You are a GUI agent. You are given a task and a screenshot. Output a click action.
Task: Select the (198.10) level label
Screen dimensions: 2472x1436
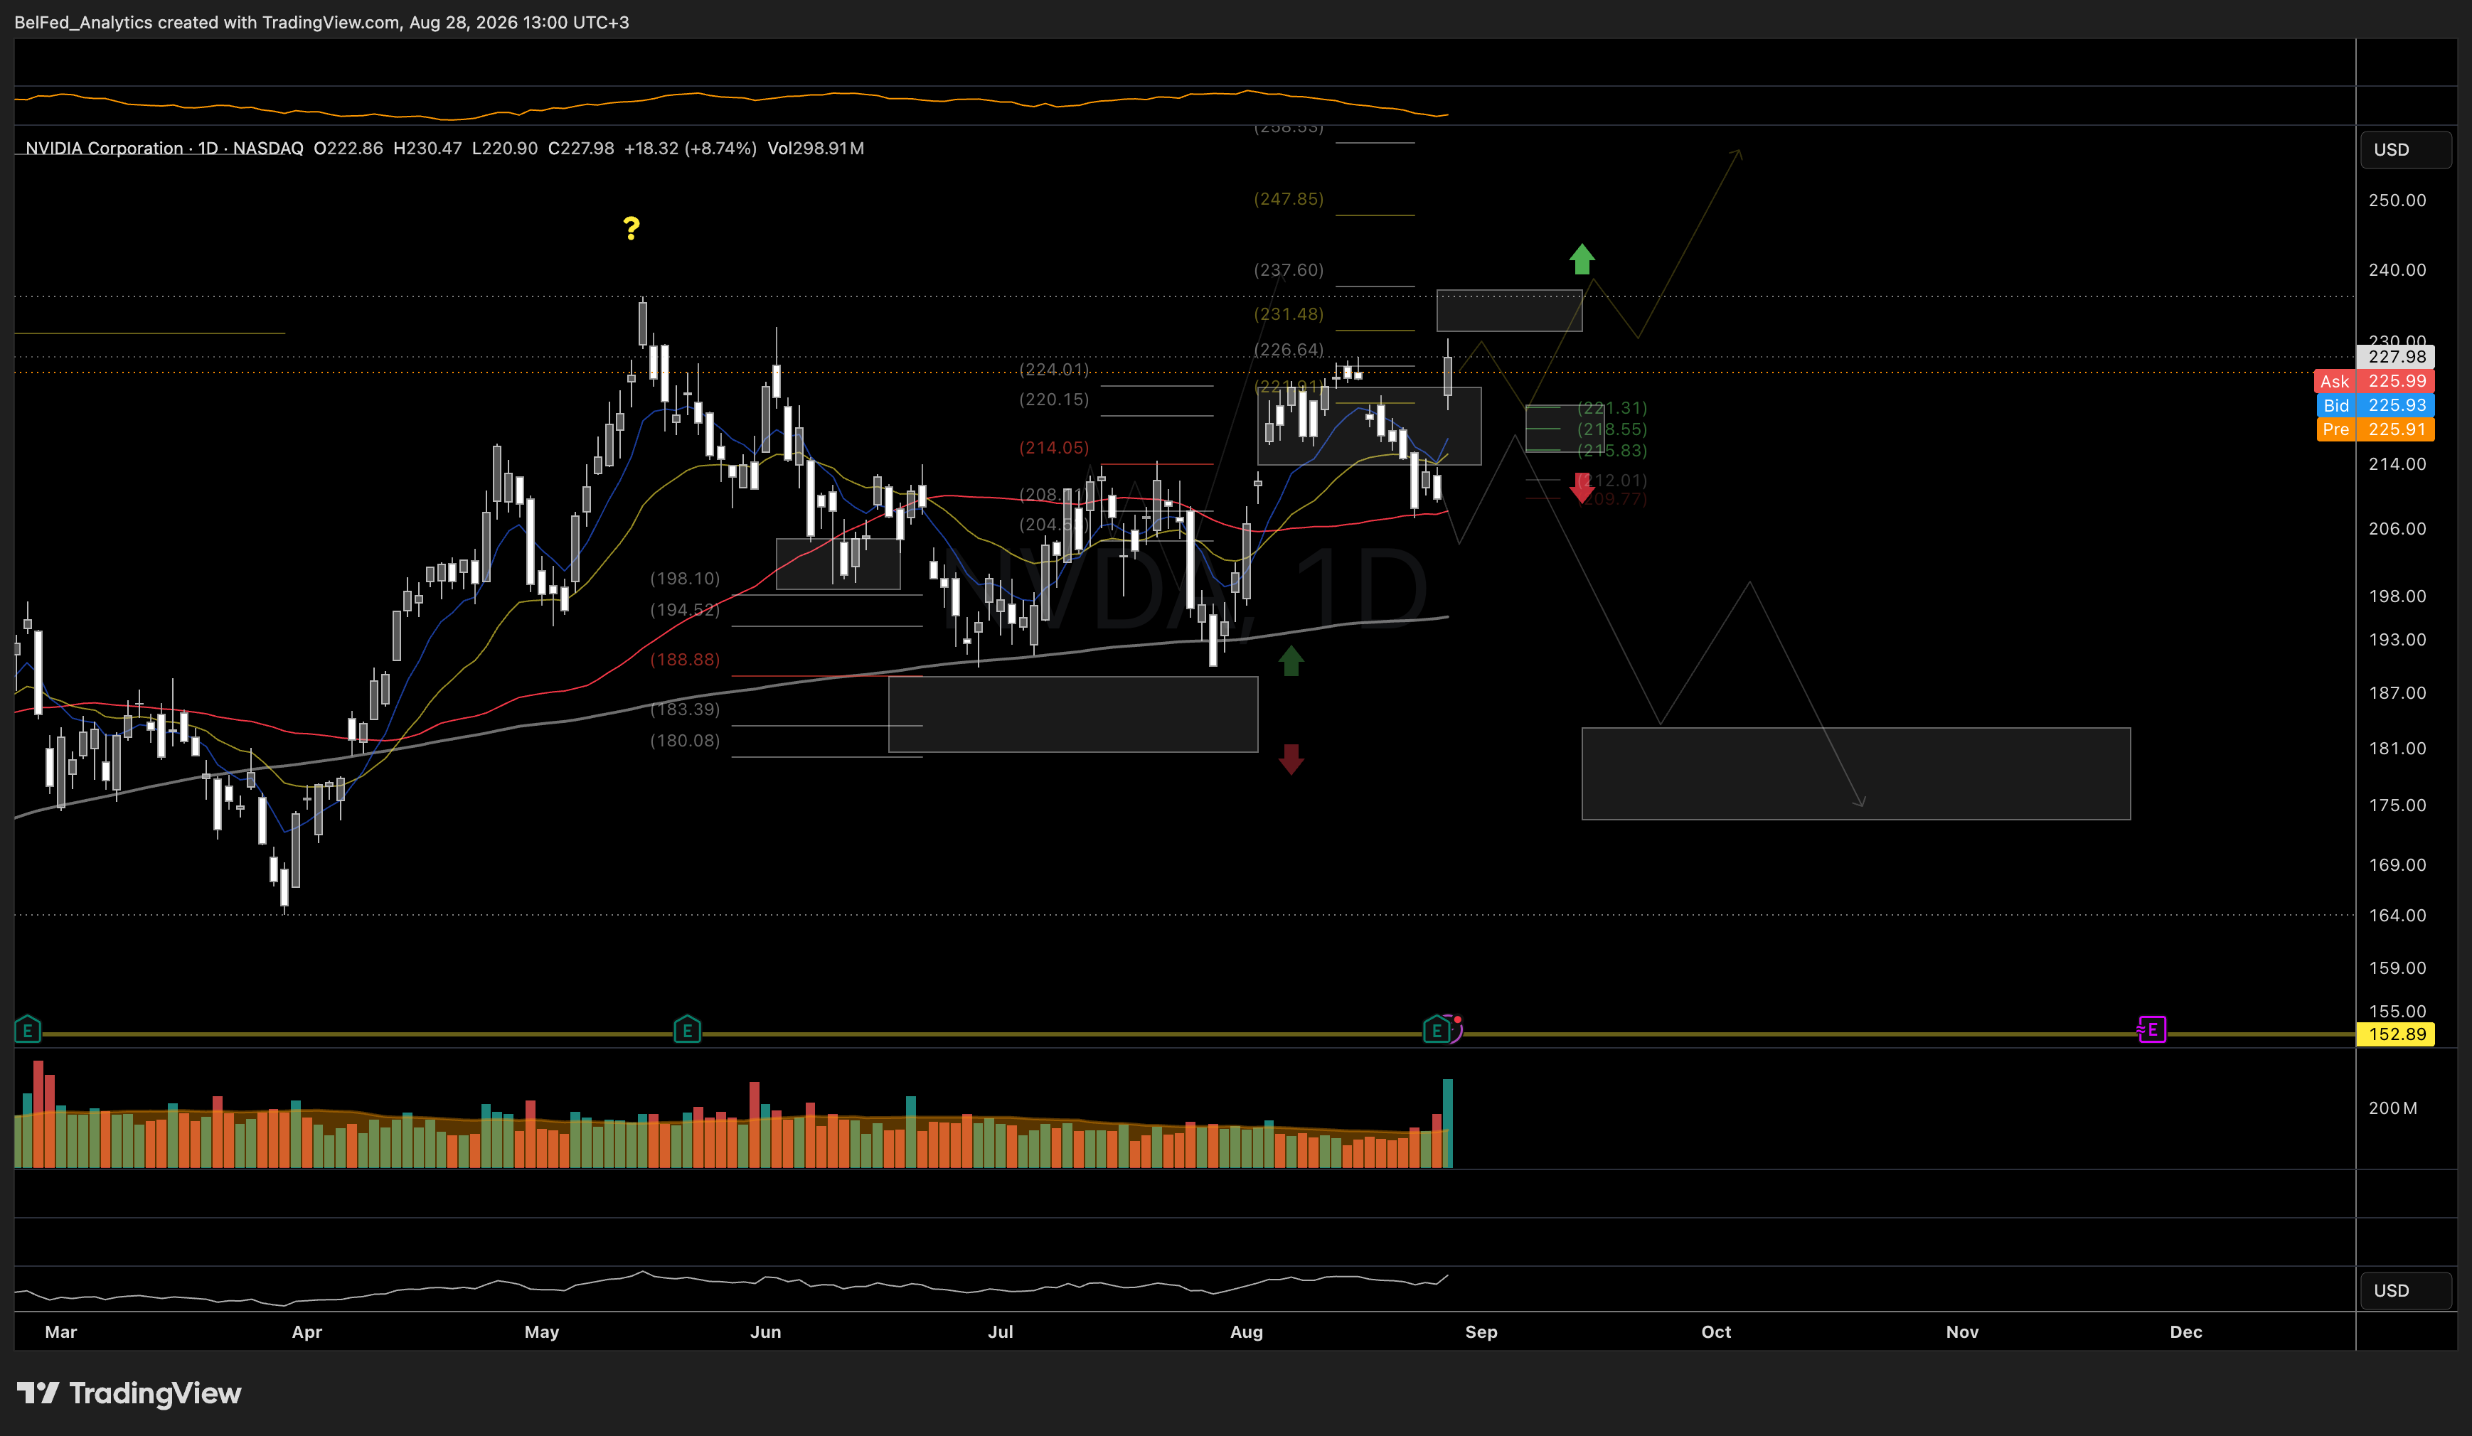(685, 579)
